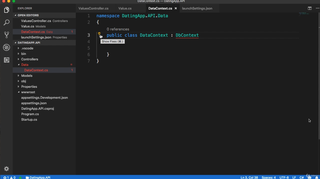320x179 pixels.
Task: Expand the Controllers folder
Action: point(44,59)
